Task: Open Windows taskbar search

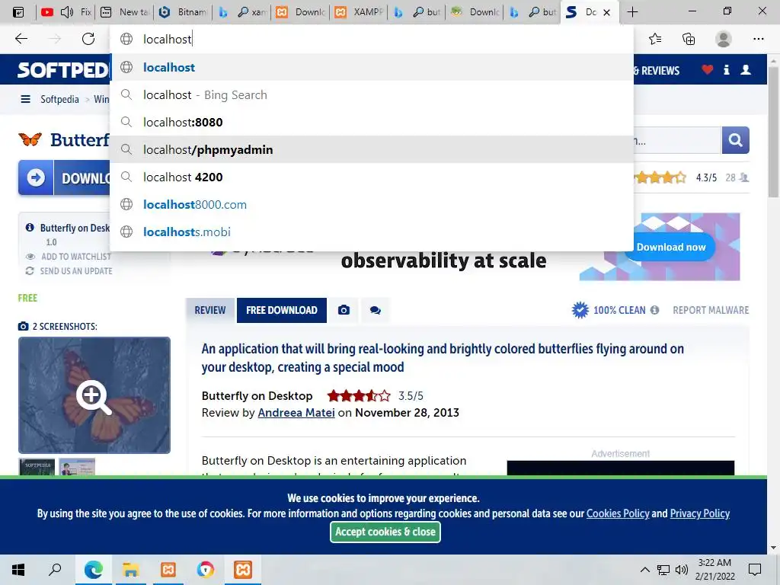Action: pyautogui.click(x=55, y=570)
